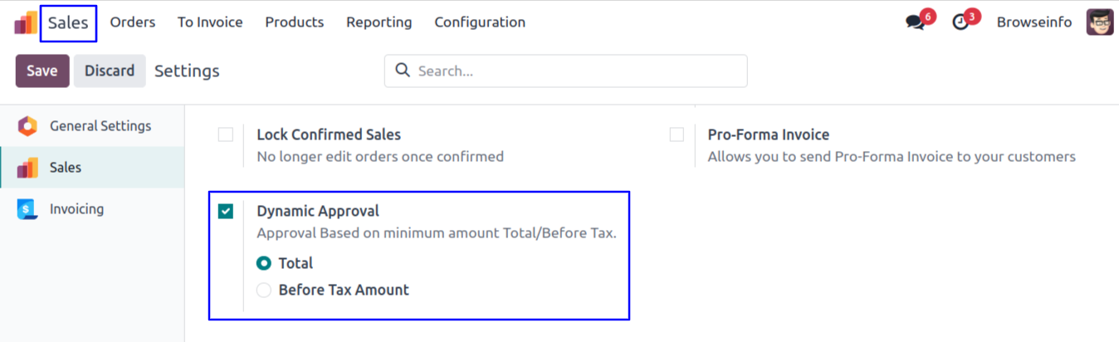Screen dimensions: 1119x342
Task: Click the Invoicing dollar icon
Action: point(27,209)
